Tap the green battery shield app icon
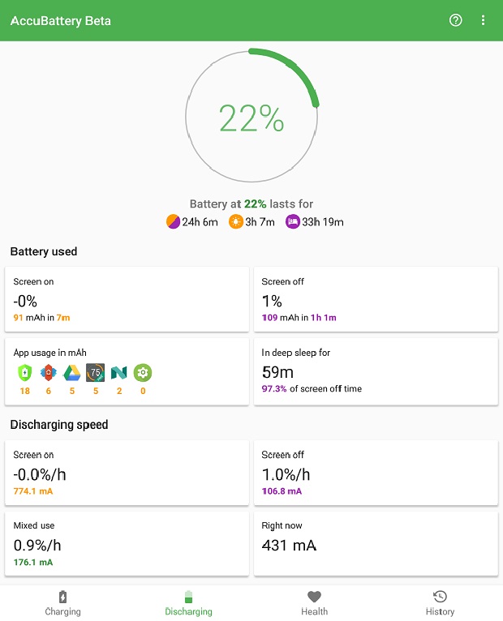 (x=24, y=373)
